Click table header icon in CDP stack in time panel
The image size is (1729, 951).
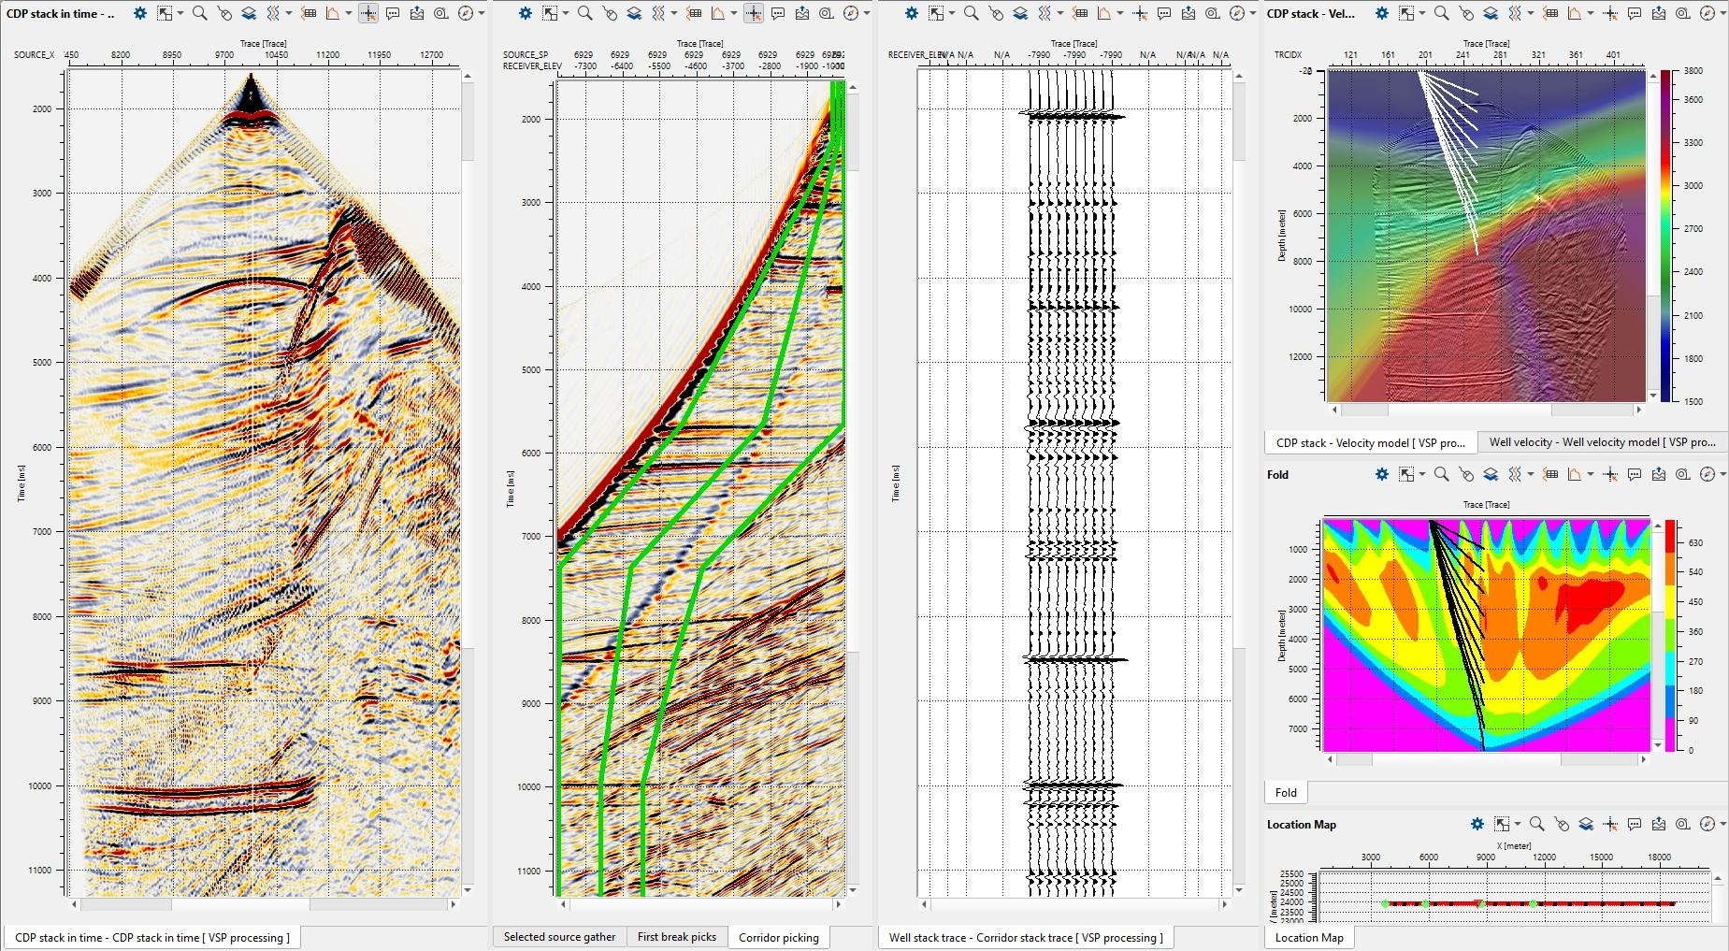(x=309, y=14)
